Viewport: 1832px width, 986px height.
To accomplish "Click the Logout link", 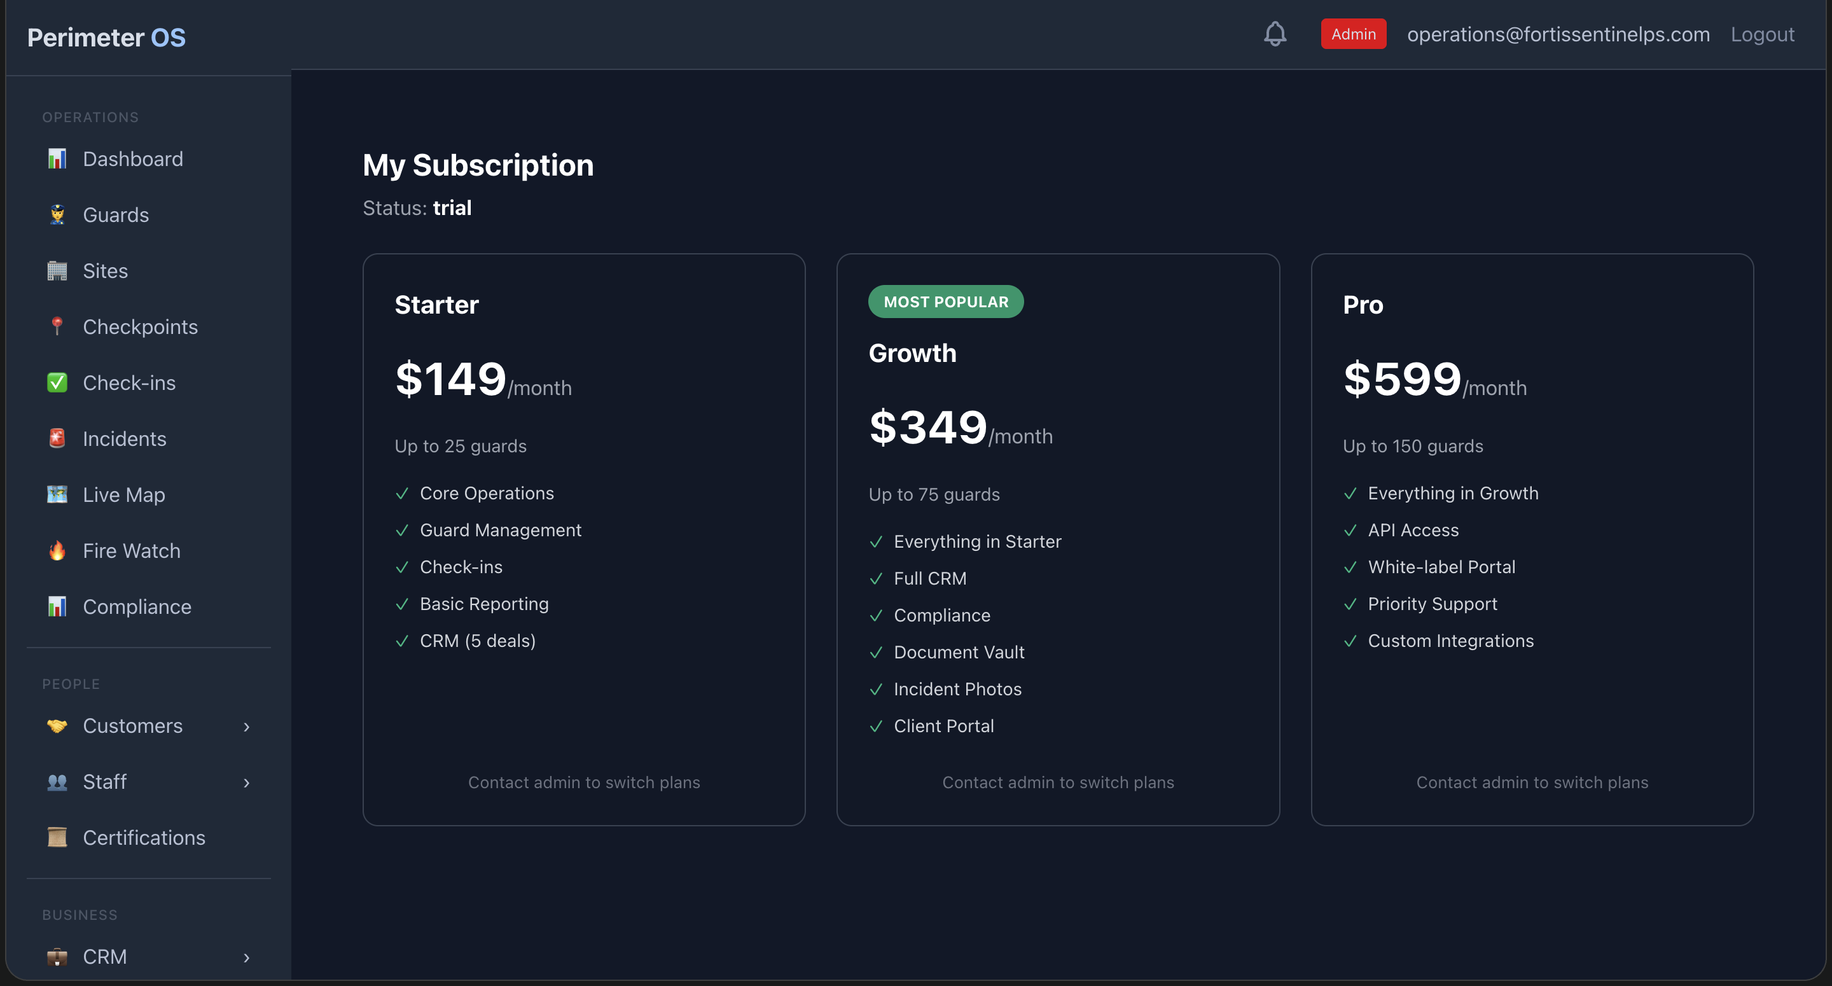I will click(x=1761, y=34).
